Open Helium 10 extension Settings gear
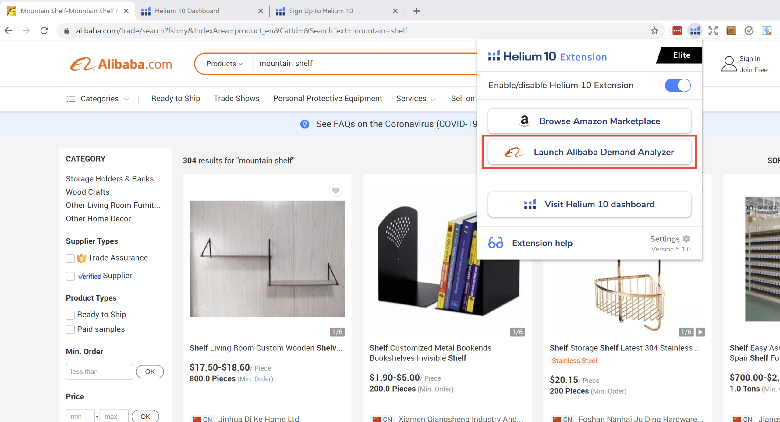Image resolution: width=780 pixels, height=422 pixels. (686, 239)
